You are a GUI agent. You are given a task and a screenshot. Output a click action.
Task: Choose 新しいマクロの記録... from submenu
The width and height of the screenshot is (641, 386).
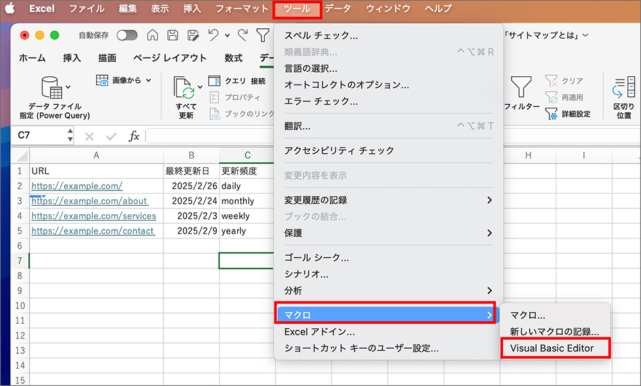tap(554, 332)
